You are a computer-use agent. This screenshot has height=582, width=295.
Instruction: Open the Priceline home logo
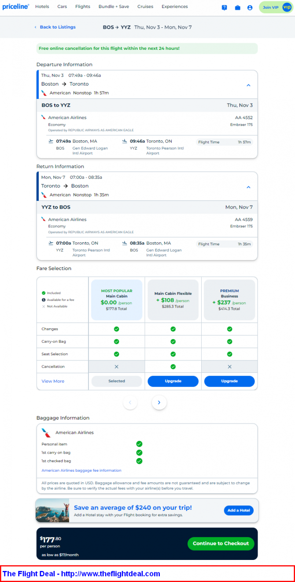pyautogui.click(x=16, y=7)
